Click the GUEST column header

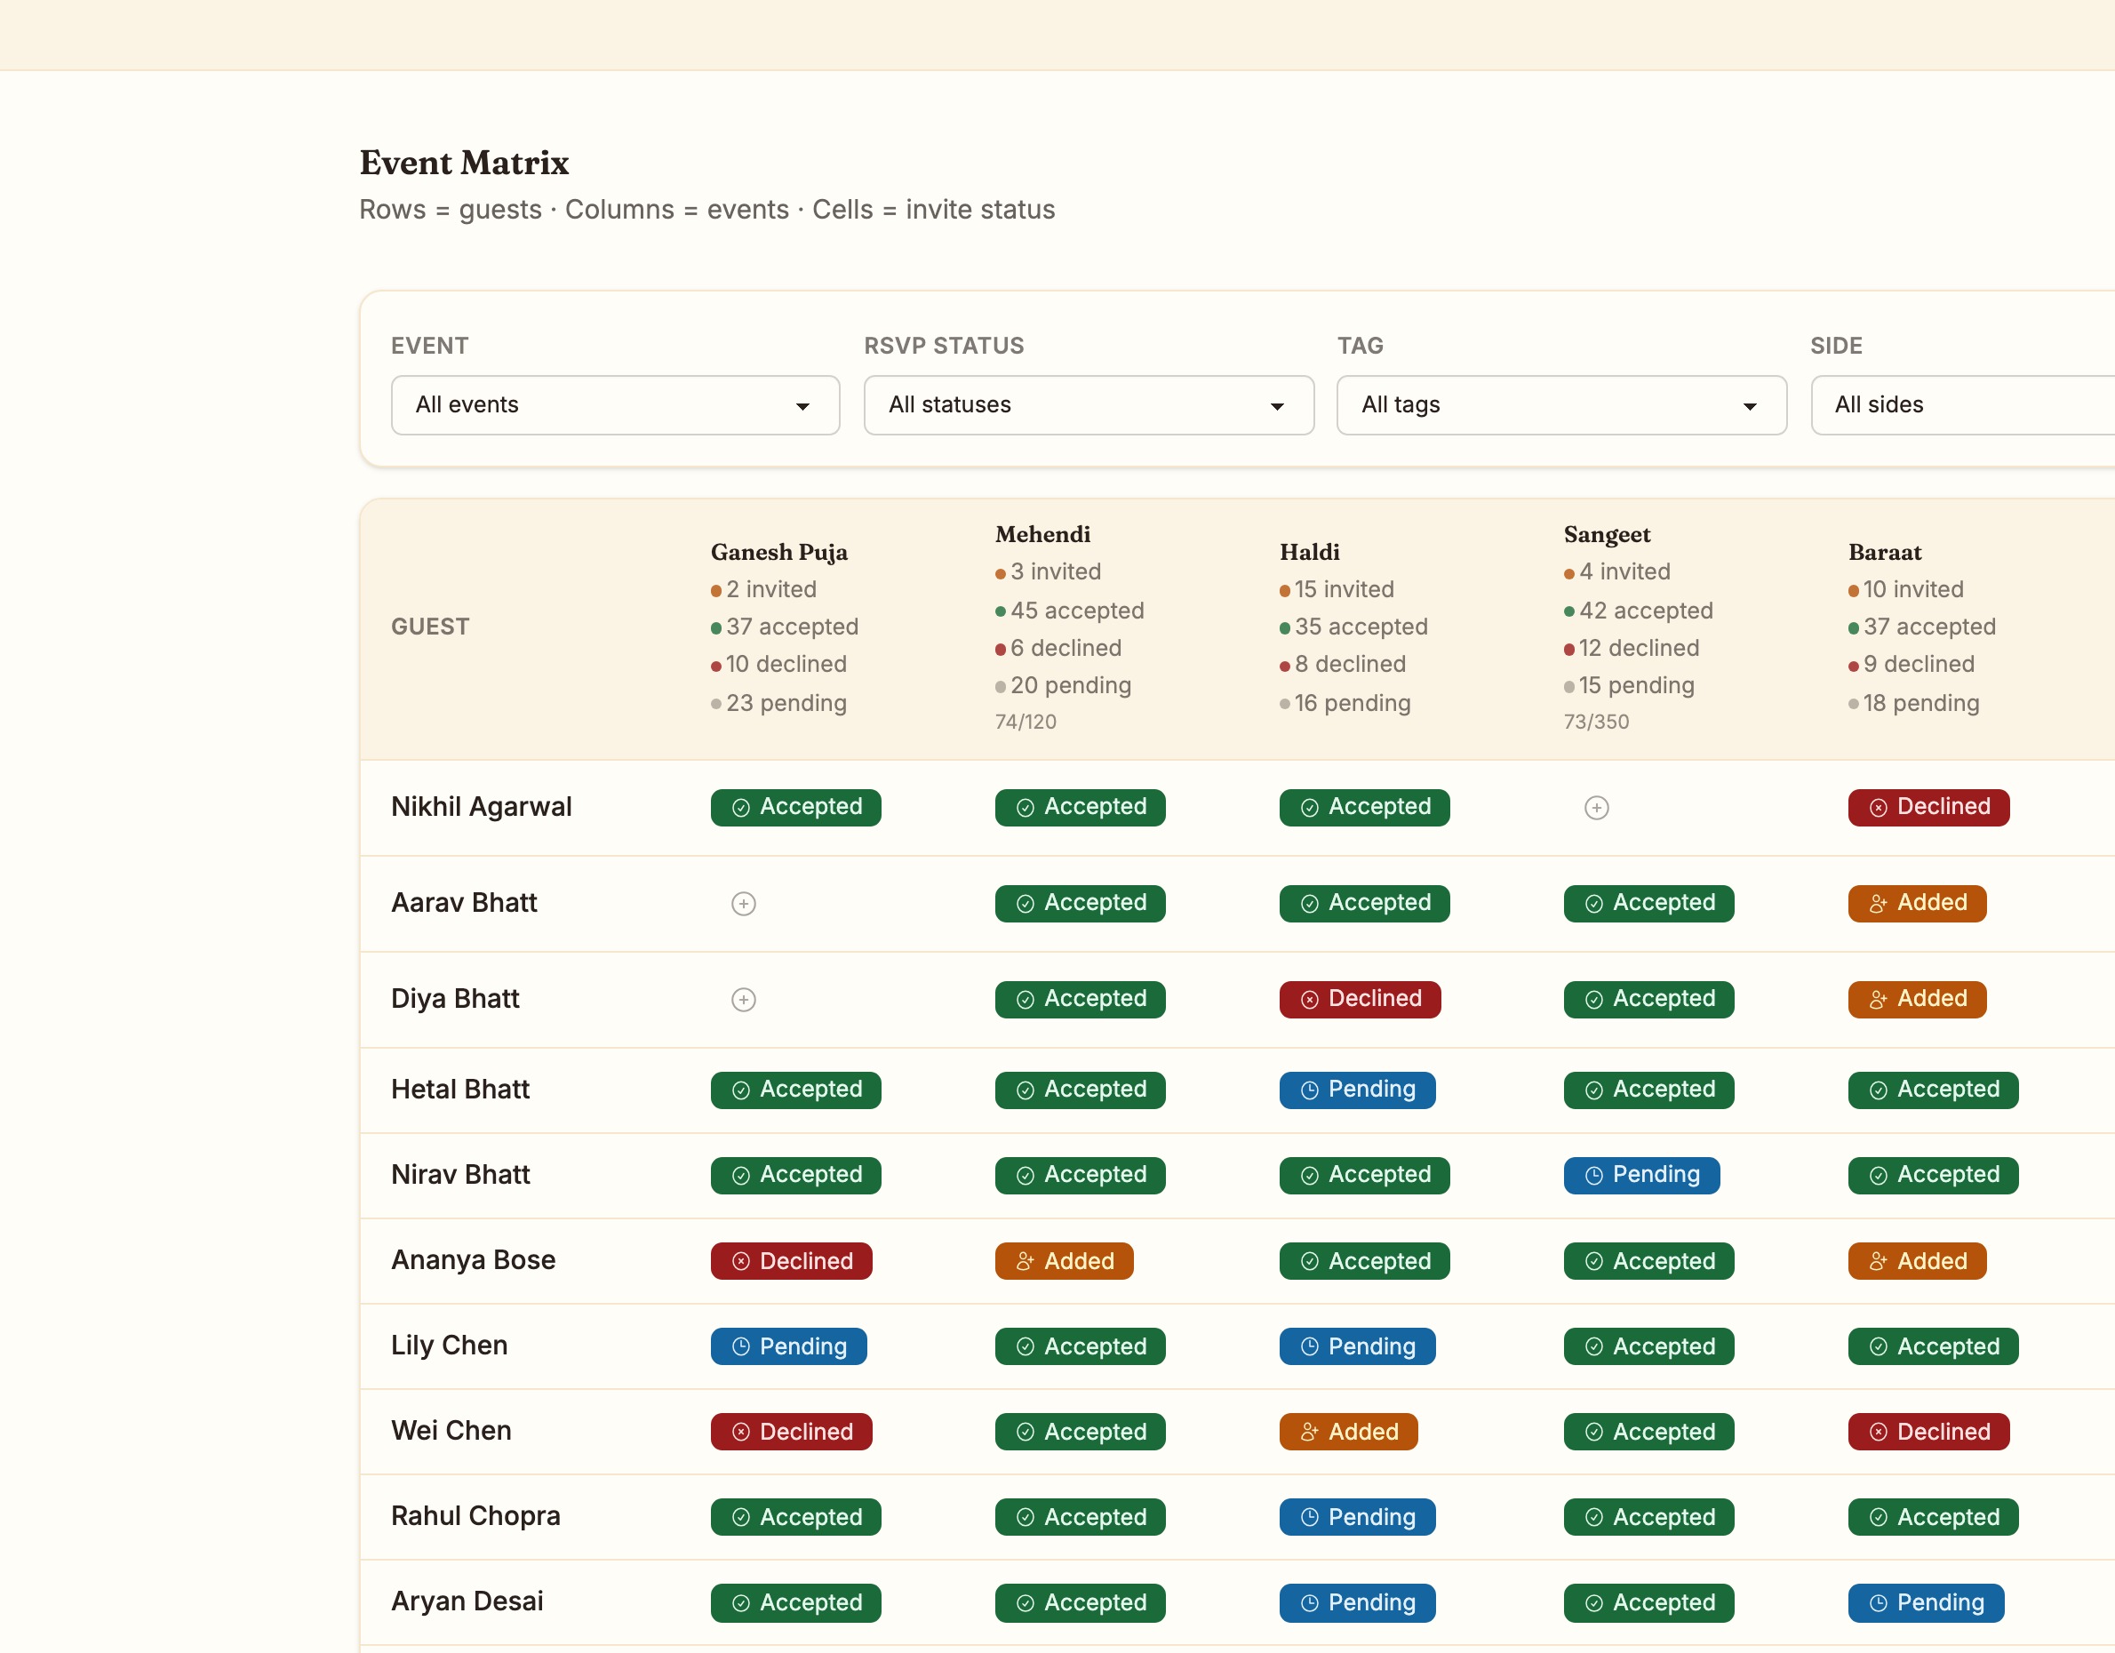430,627
